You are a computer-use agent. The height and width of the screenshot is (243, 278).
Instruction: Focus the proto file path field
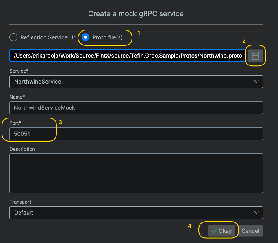click(128, 56)
